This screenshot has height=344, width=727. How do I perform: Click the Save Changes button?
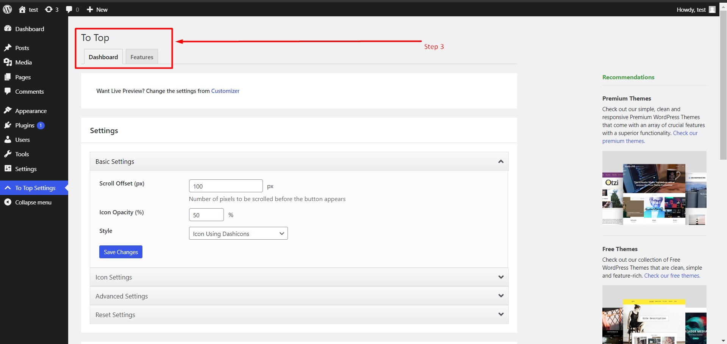[x=121, y=252]
